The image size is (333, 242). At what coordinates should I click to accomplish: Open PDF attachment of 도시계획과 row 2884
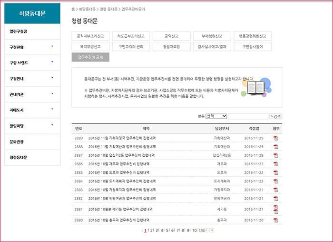[x=276, y=181]
